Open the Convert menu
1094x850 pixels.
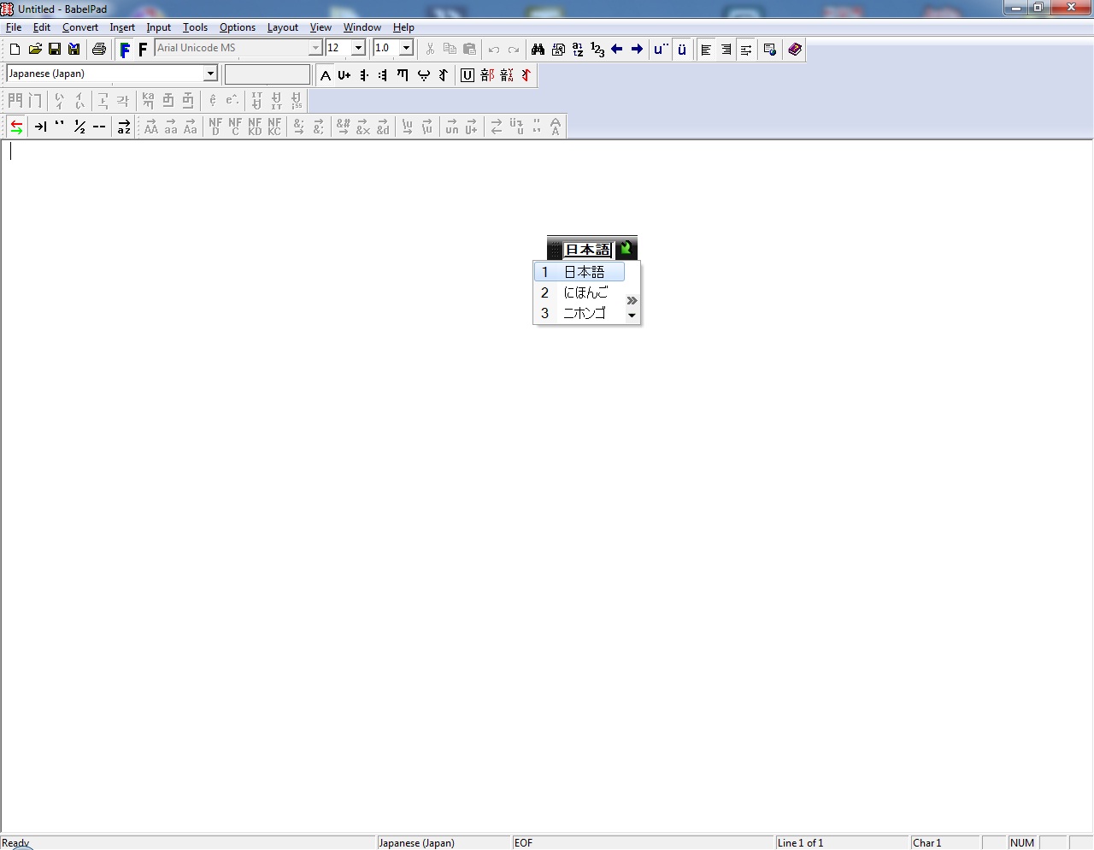pos(80,27)
